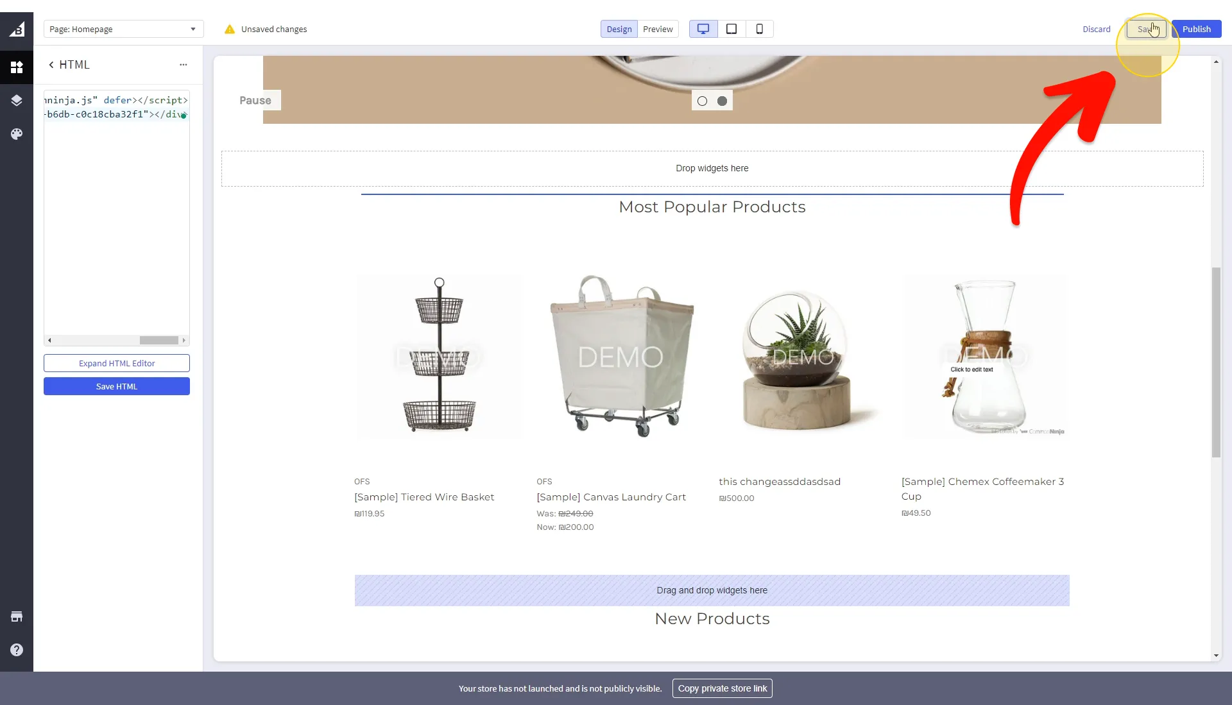The image size is (1232, 705).
Task: Click the New Products heading
Action: tap(712, 619)
